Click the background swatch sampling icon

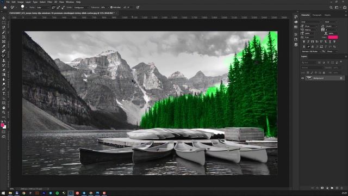[x=63, y=7]
